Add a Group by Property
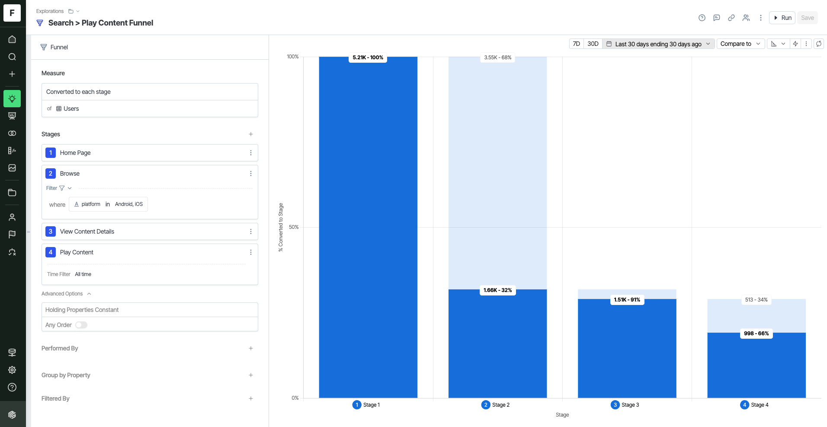Viewport: 827px width, 427px height. 251,375
